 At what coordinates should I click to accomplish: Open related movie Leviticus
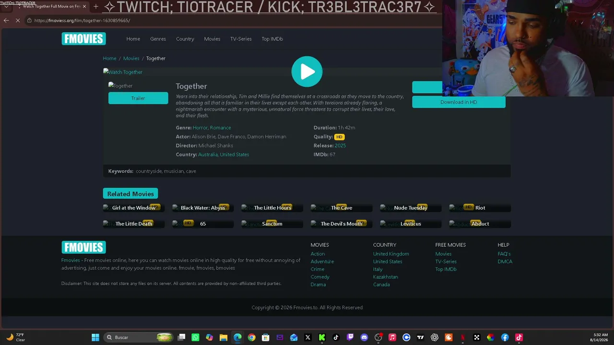[411, 224]
